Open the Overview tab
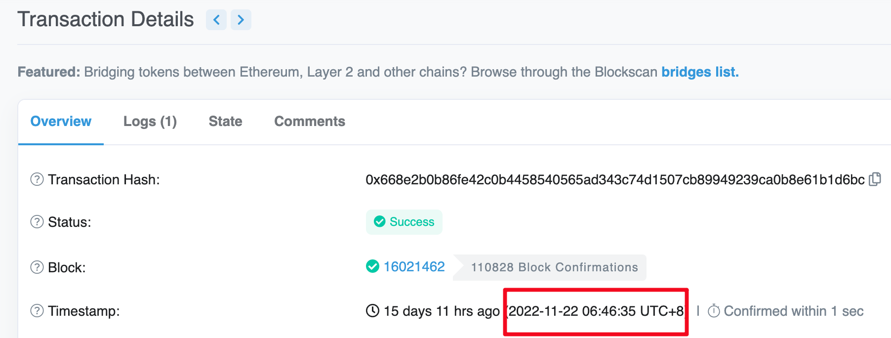Image resolution: width=891 pixels, height=338 pixels. pyautogui.click(x=61, y=122)
